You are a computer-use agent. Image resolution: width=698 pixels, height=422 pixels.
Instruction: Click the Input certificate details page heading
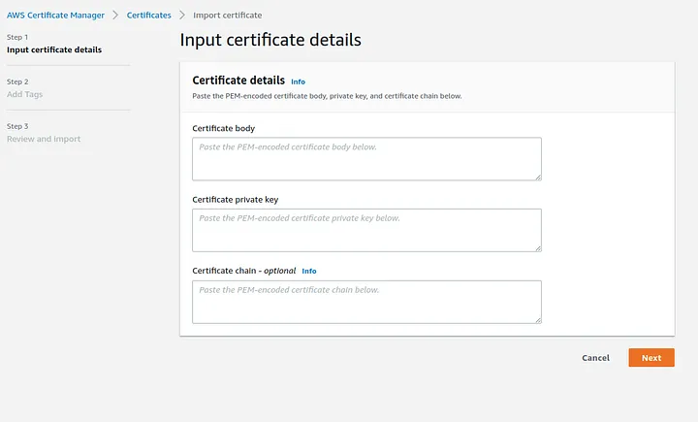point(270,40)
